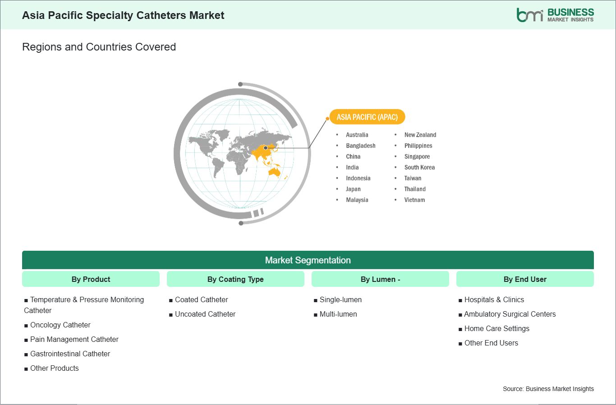Click the Market Segmentation green banner
616x405 pixels.
click(x=308, y=260)
